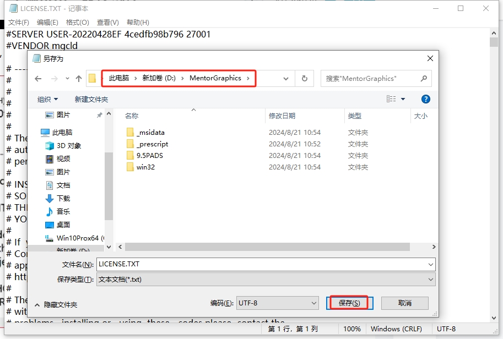503x339 pixels.
Task: Open Notepad 文件(F) menu
Action: coord(18,23)
